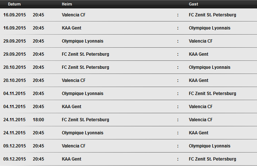Click the 18:00 kickoff time on 24.11.2015
The height and width of the screenshot is (166, 257).
(x=38, y=120)
